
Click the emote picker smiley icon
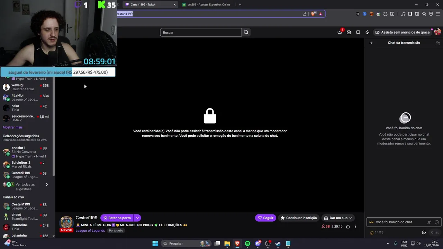(437, 222)
